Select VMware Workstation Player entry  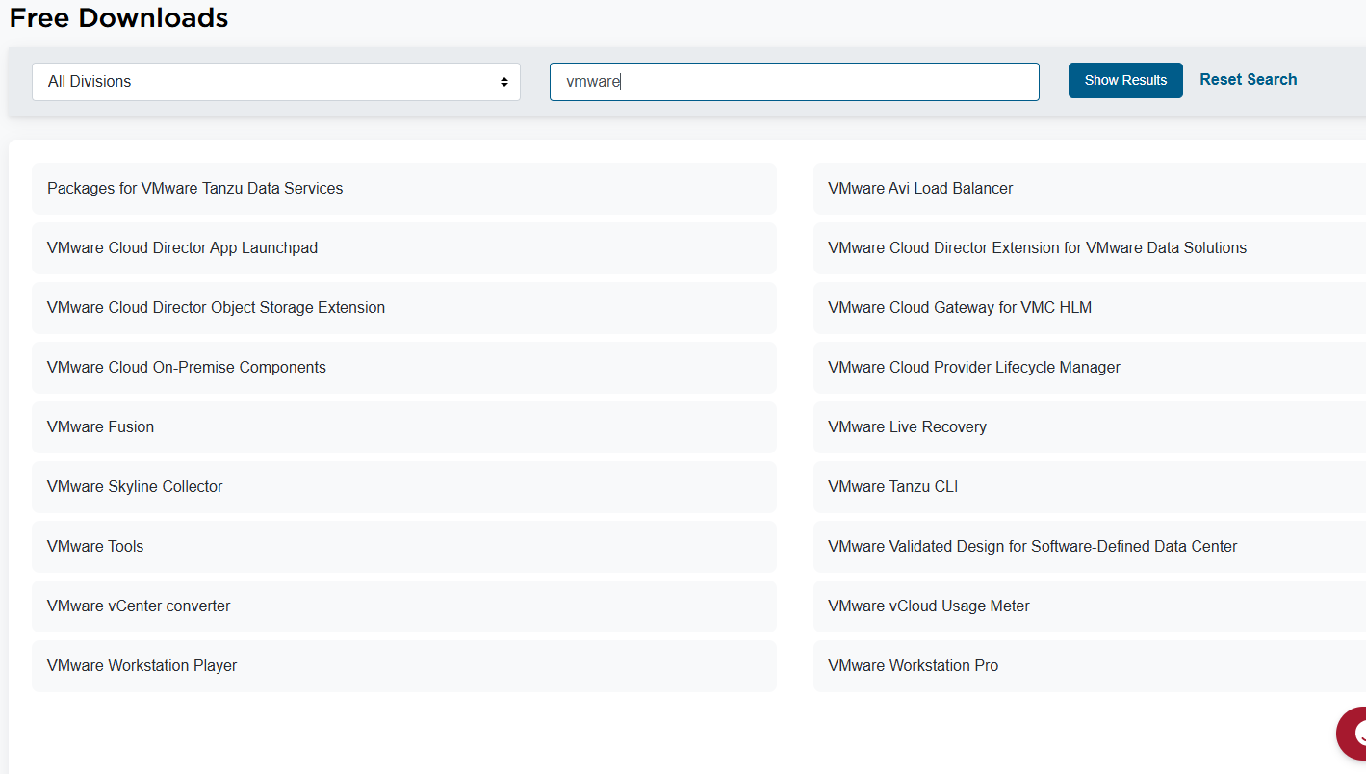click(404, 666)
